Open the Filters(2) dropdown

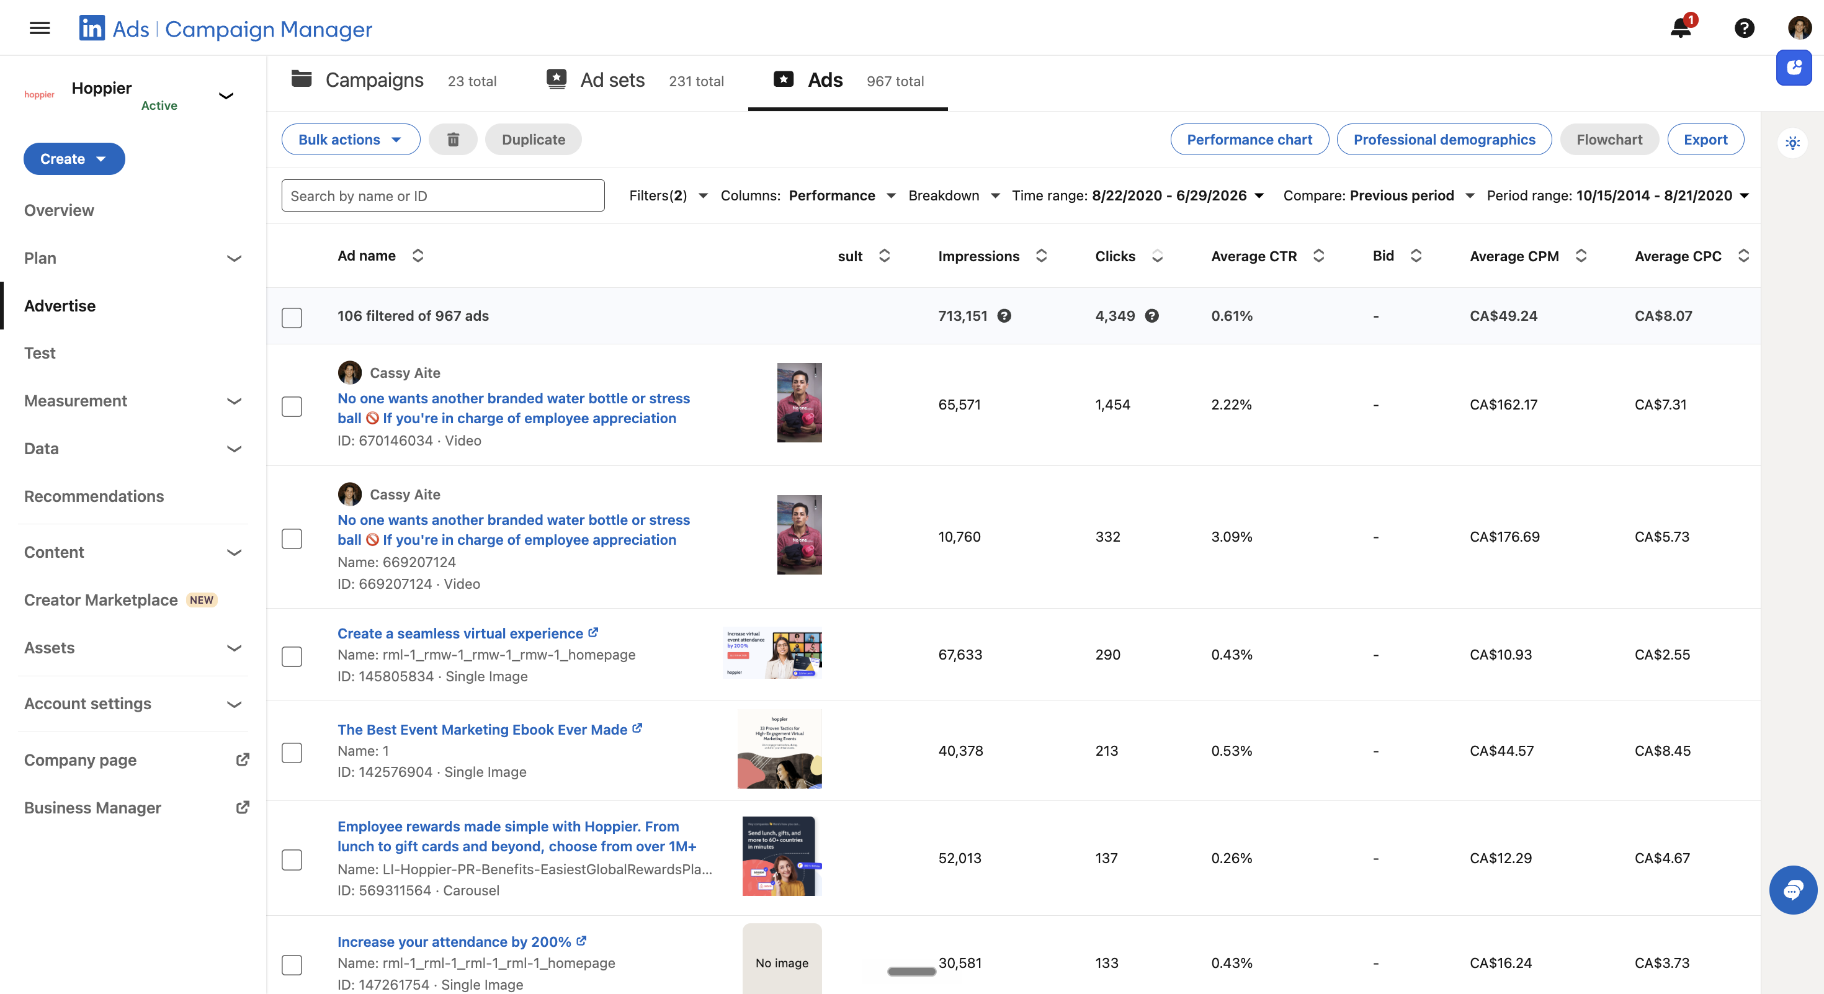click(668, 195)
